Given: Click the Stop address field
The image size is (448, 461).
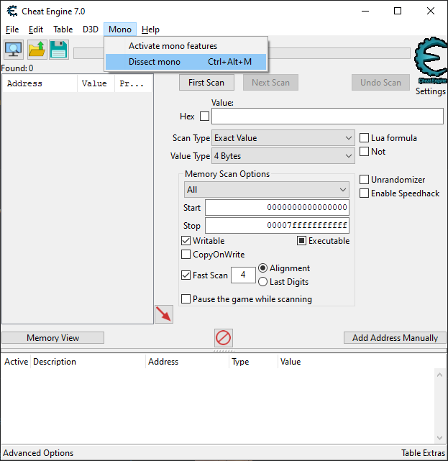Looking at the screenshot, I should [277, 226].
